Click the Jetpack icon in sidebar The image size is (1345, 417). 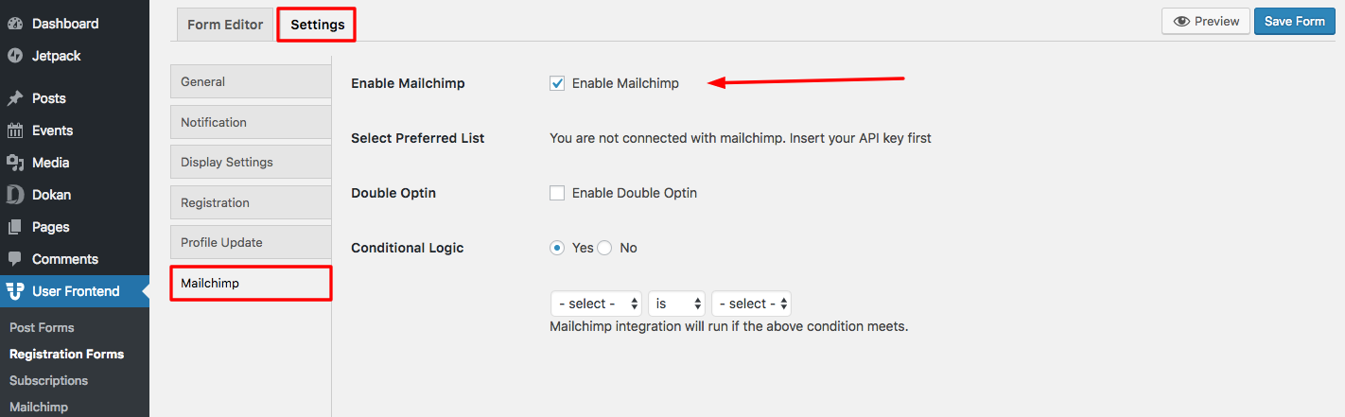point(15,56)
